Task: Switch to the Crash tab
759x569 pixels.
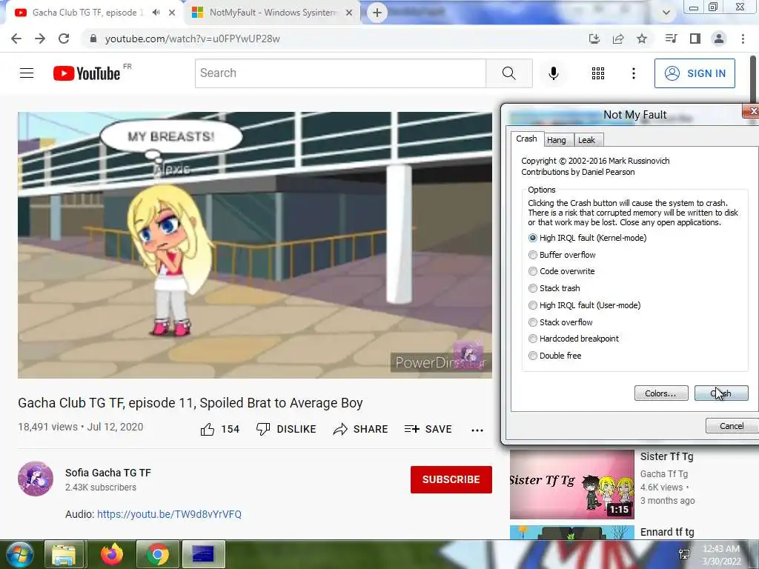Action: tap(527, 139)
